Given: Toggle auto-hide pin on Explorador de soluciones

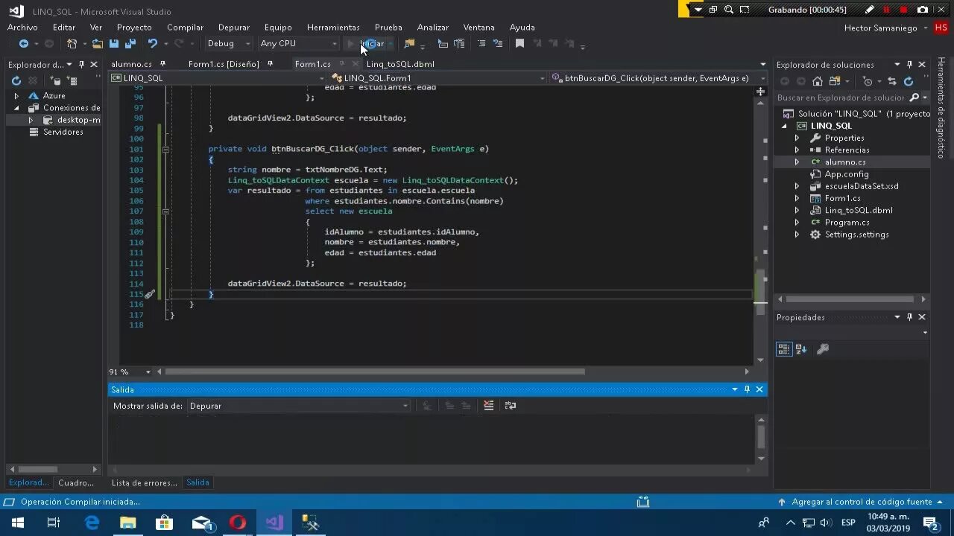Looking at the screenshot, I should pos(909,65).
